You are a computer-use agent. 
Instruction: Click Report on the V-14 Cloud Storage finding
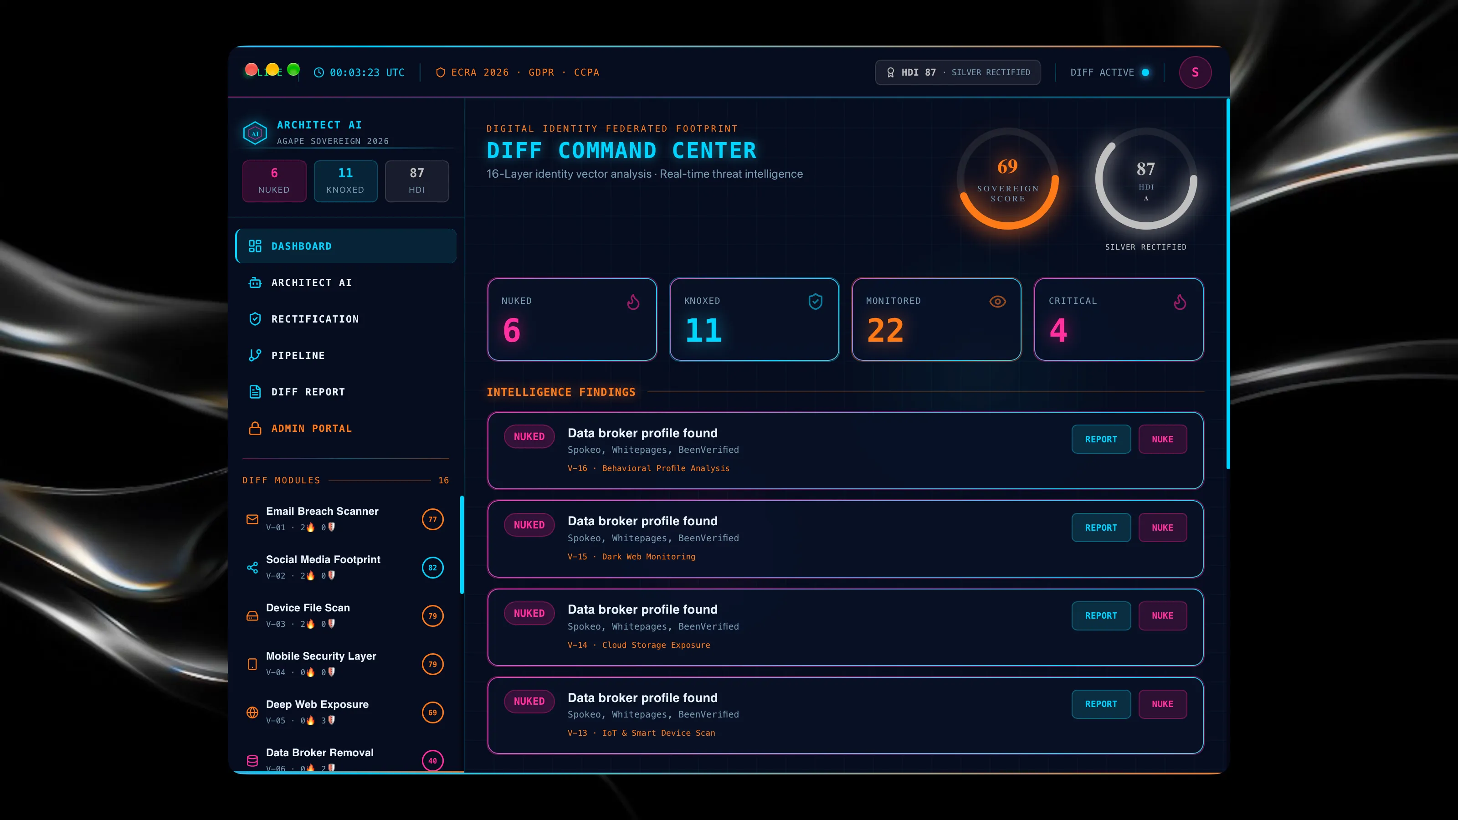tap(1101, 616)
